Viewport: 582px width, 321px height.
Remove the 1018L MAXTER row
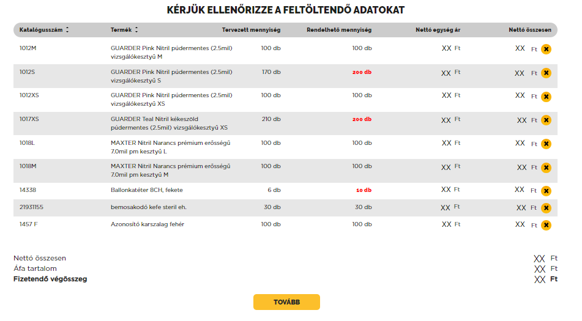(546, 144)
